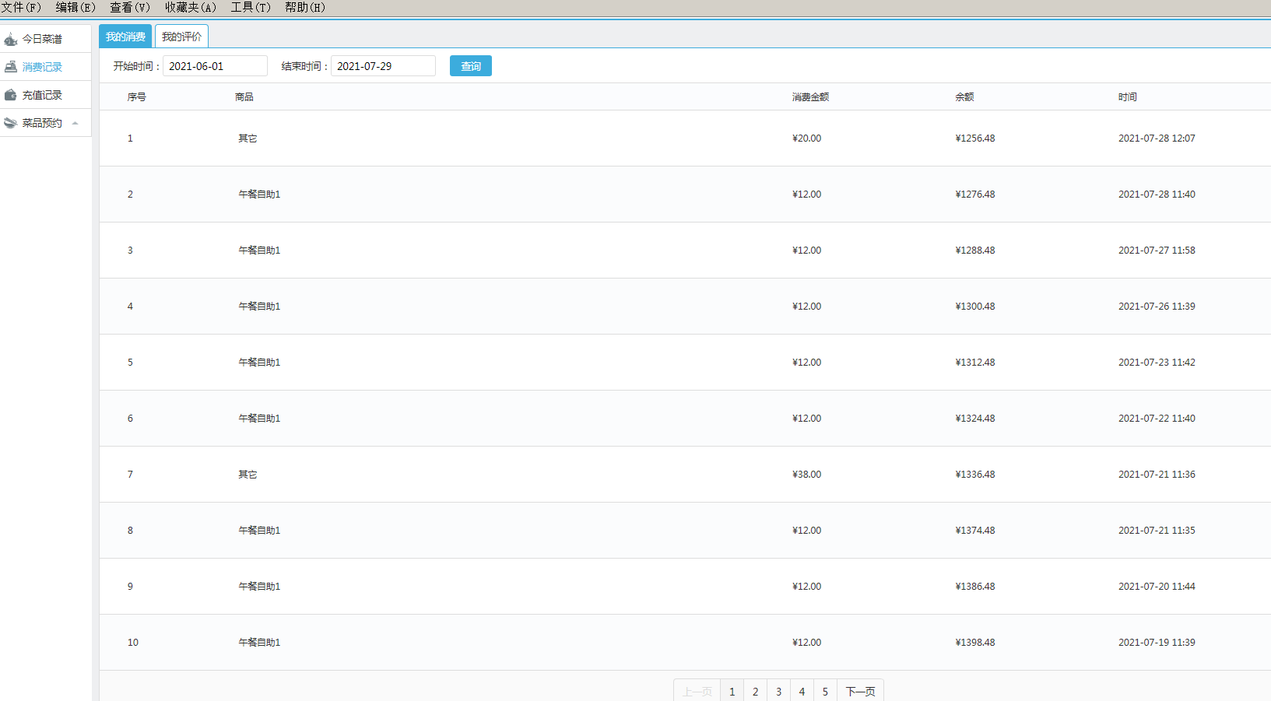Click timestamp 2021-07-20 11:44

[x=1157, y=587]
